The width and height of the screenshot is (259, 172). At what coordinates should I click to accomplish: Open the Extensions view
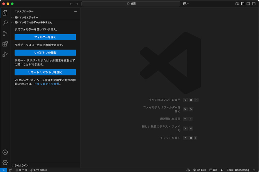click(5, 44)
